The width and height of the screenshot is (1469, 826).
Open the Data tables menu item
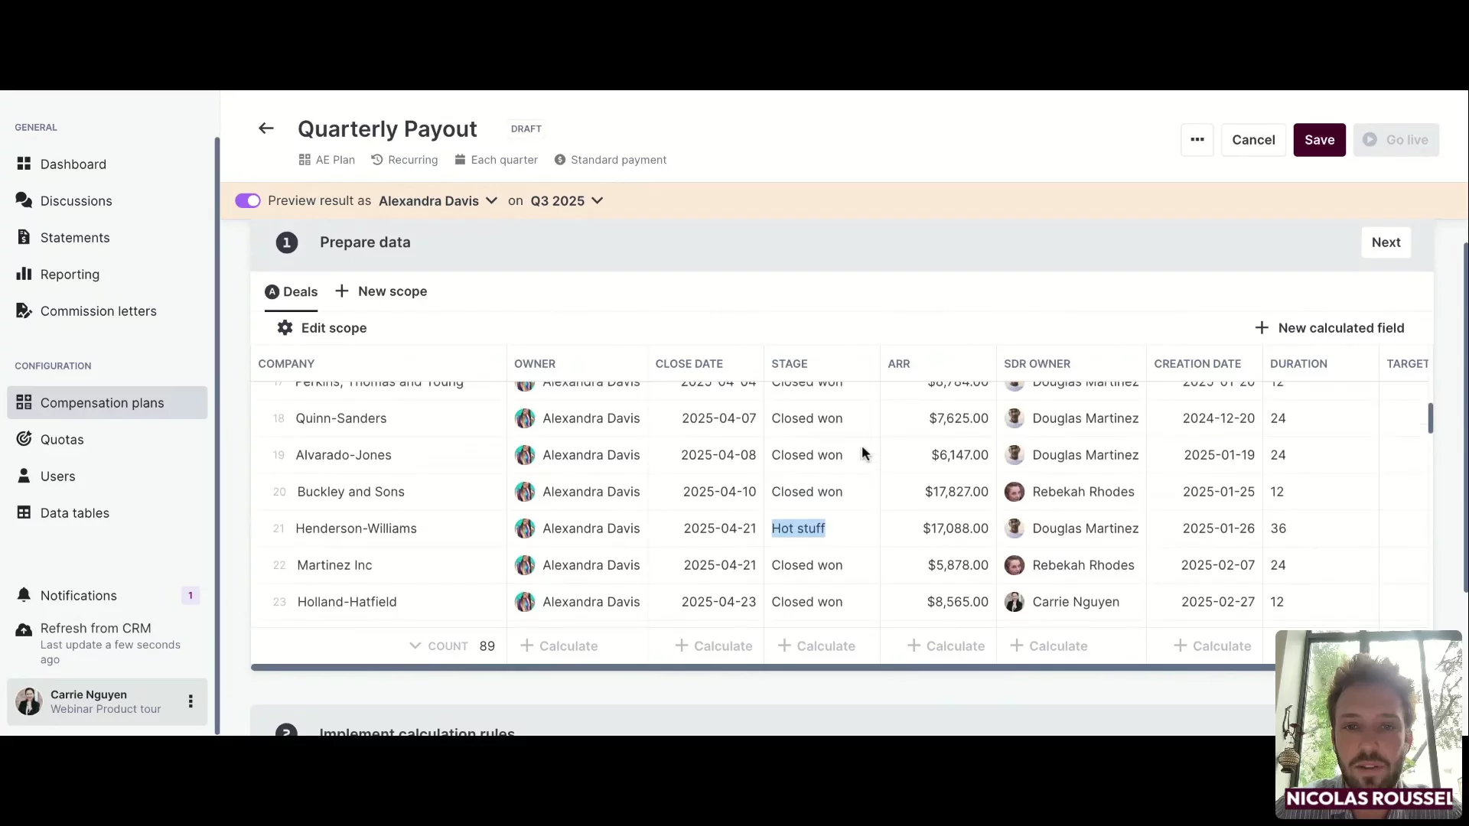pos(107,513)
